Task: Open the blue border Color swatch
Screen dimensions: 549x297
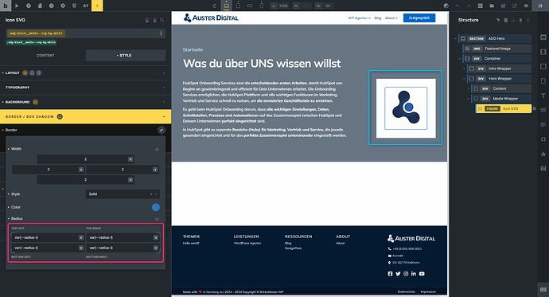Action: 156,207
